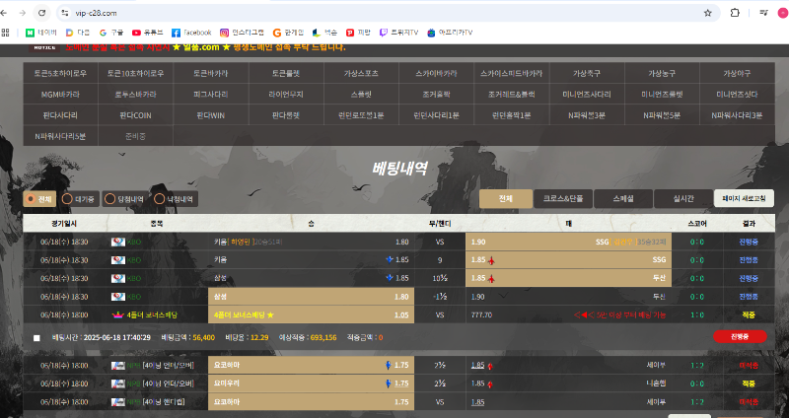
Task: Click the highlighted 4폴더 보너스배당 1.05 cell
Action: click(x=311, y=314)
